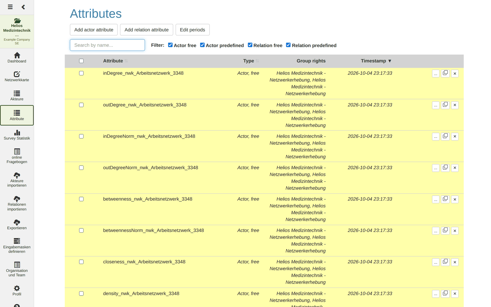Open Profil settings
The width and height of the screenshot is (491, 307).
17,291
